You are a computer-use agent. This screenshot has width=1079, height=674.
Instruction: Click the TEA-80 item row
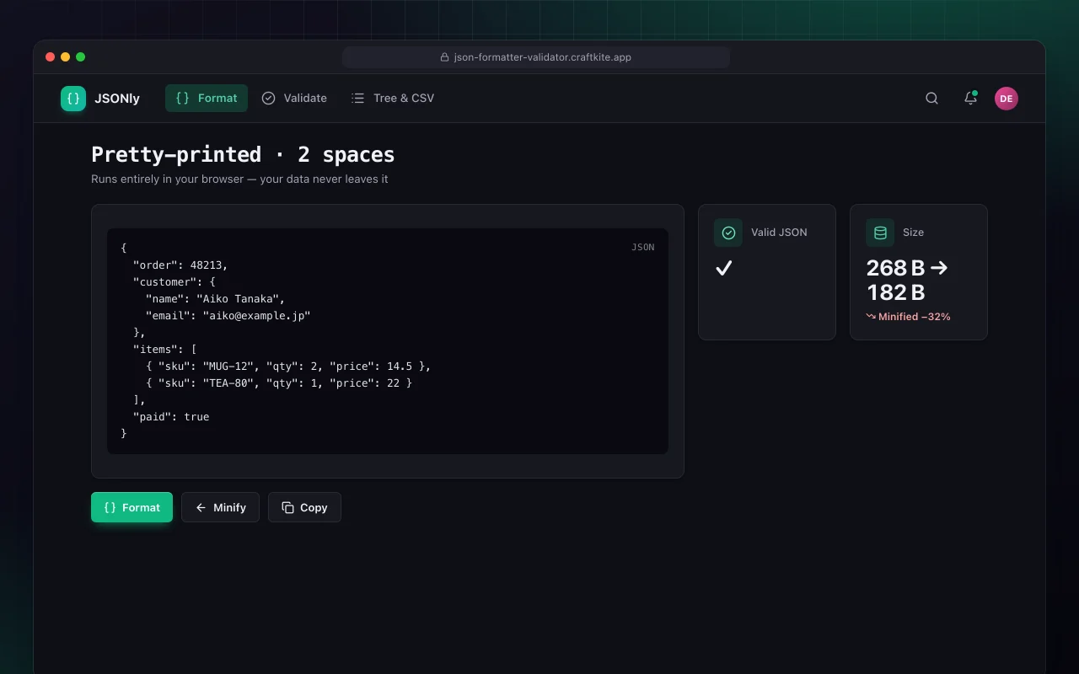coord(279,382)
